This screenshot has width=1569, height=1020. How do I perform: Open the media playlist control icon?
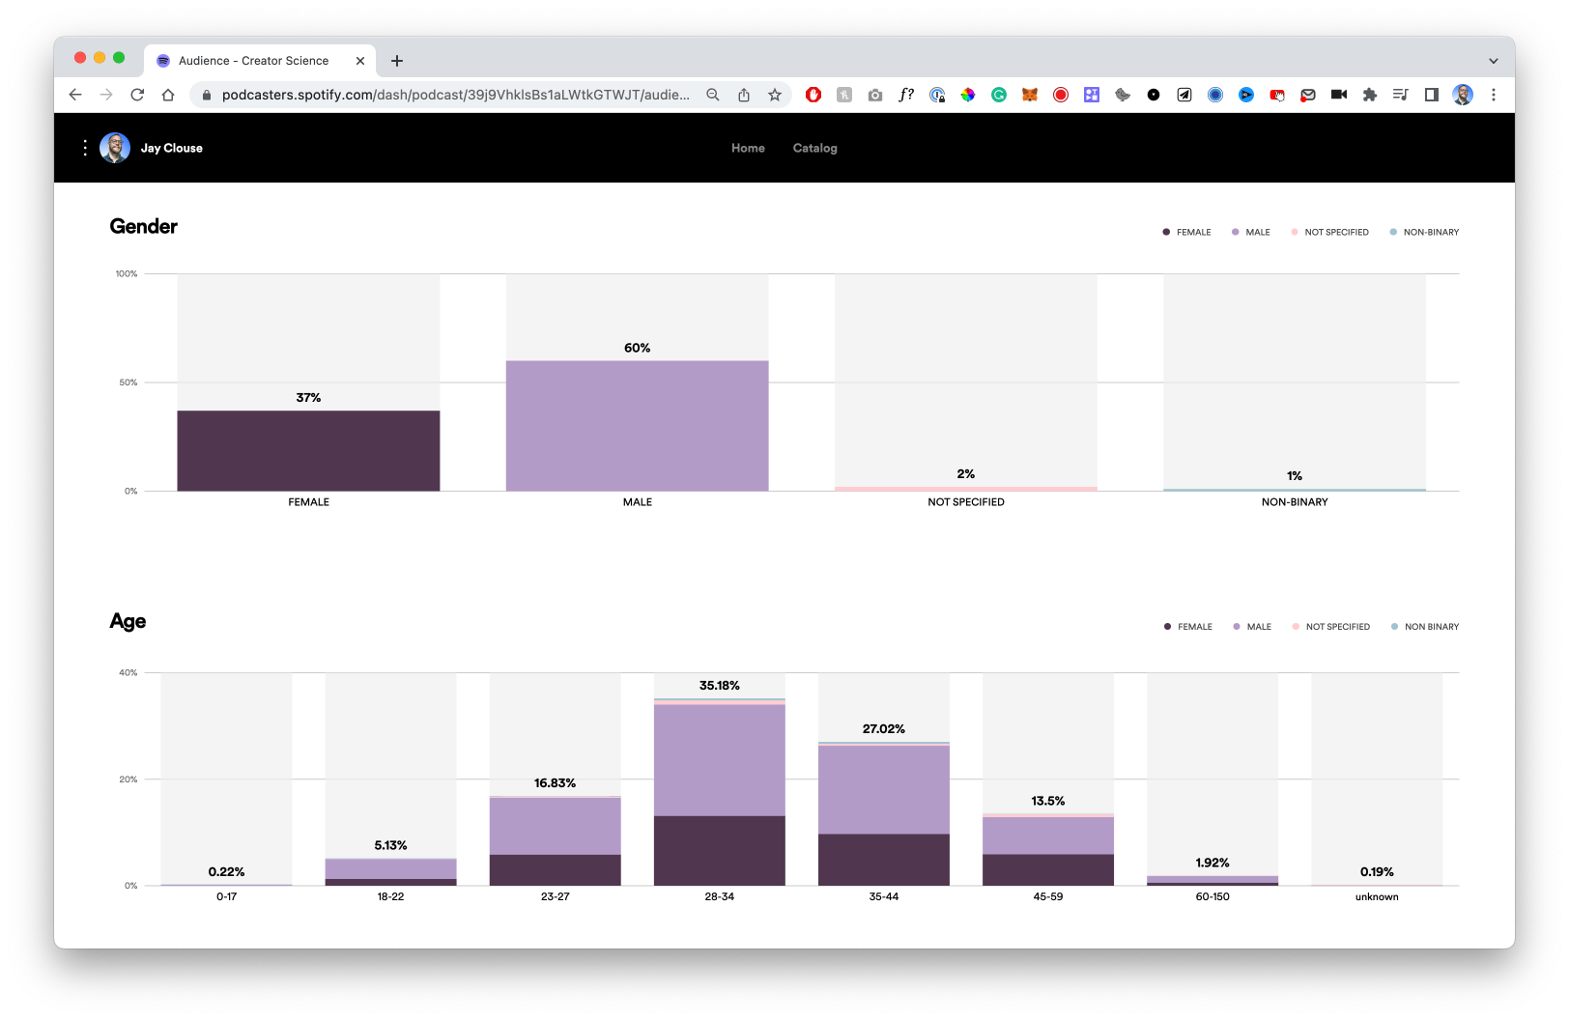click(x=1401, y=95)
